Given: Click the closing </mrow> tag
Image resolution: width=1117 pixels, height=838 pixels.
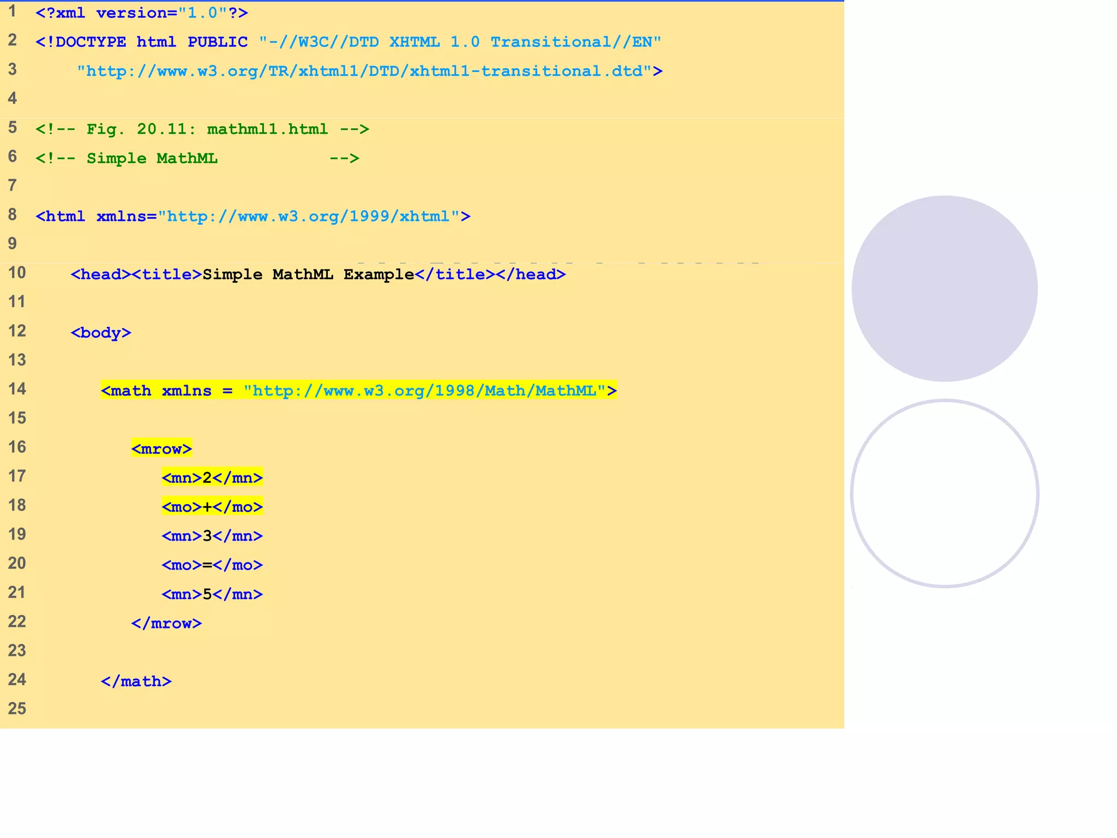Looking at the screenshot, I should pos(166,624).
